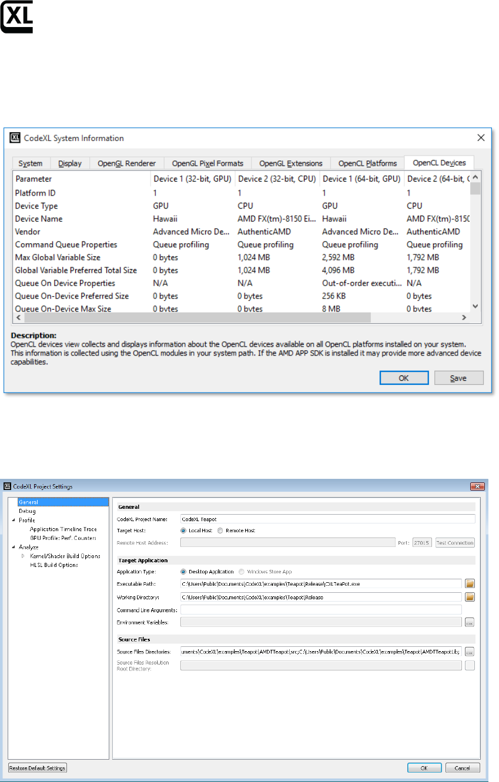499x782 pixels.
Task: Collapse the Profile tree node
Action: coord(14,521)
